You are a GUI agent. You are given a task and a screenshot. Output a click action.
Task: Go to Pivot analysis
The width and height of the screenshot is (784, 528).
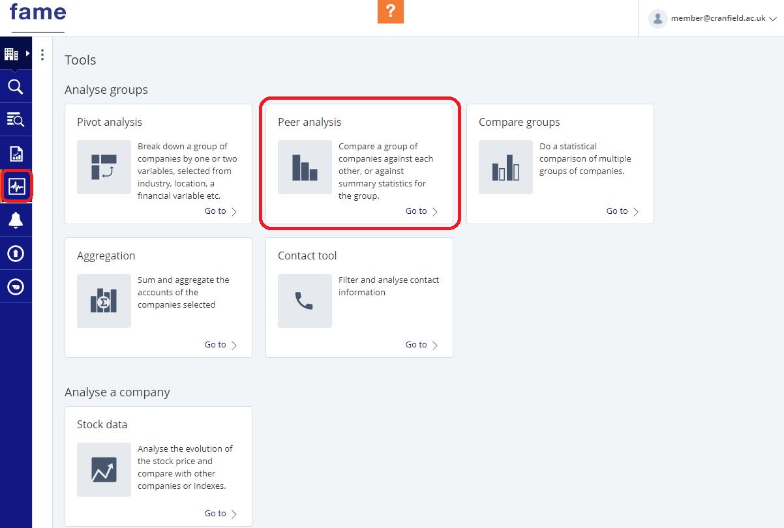point(220,211)
